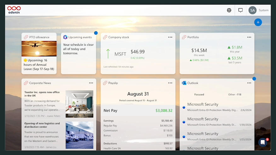The width and height of the screenshot is (276, 155).
Task: Click unread dot of 1/30/2024 email
Action: (x=184, y=122)
